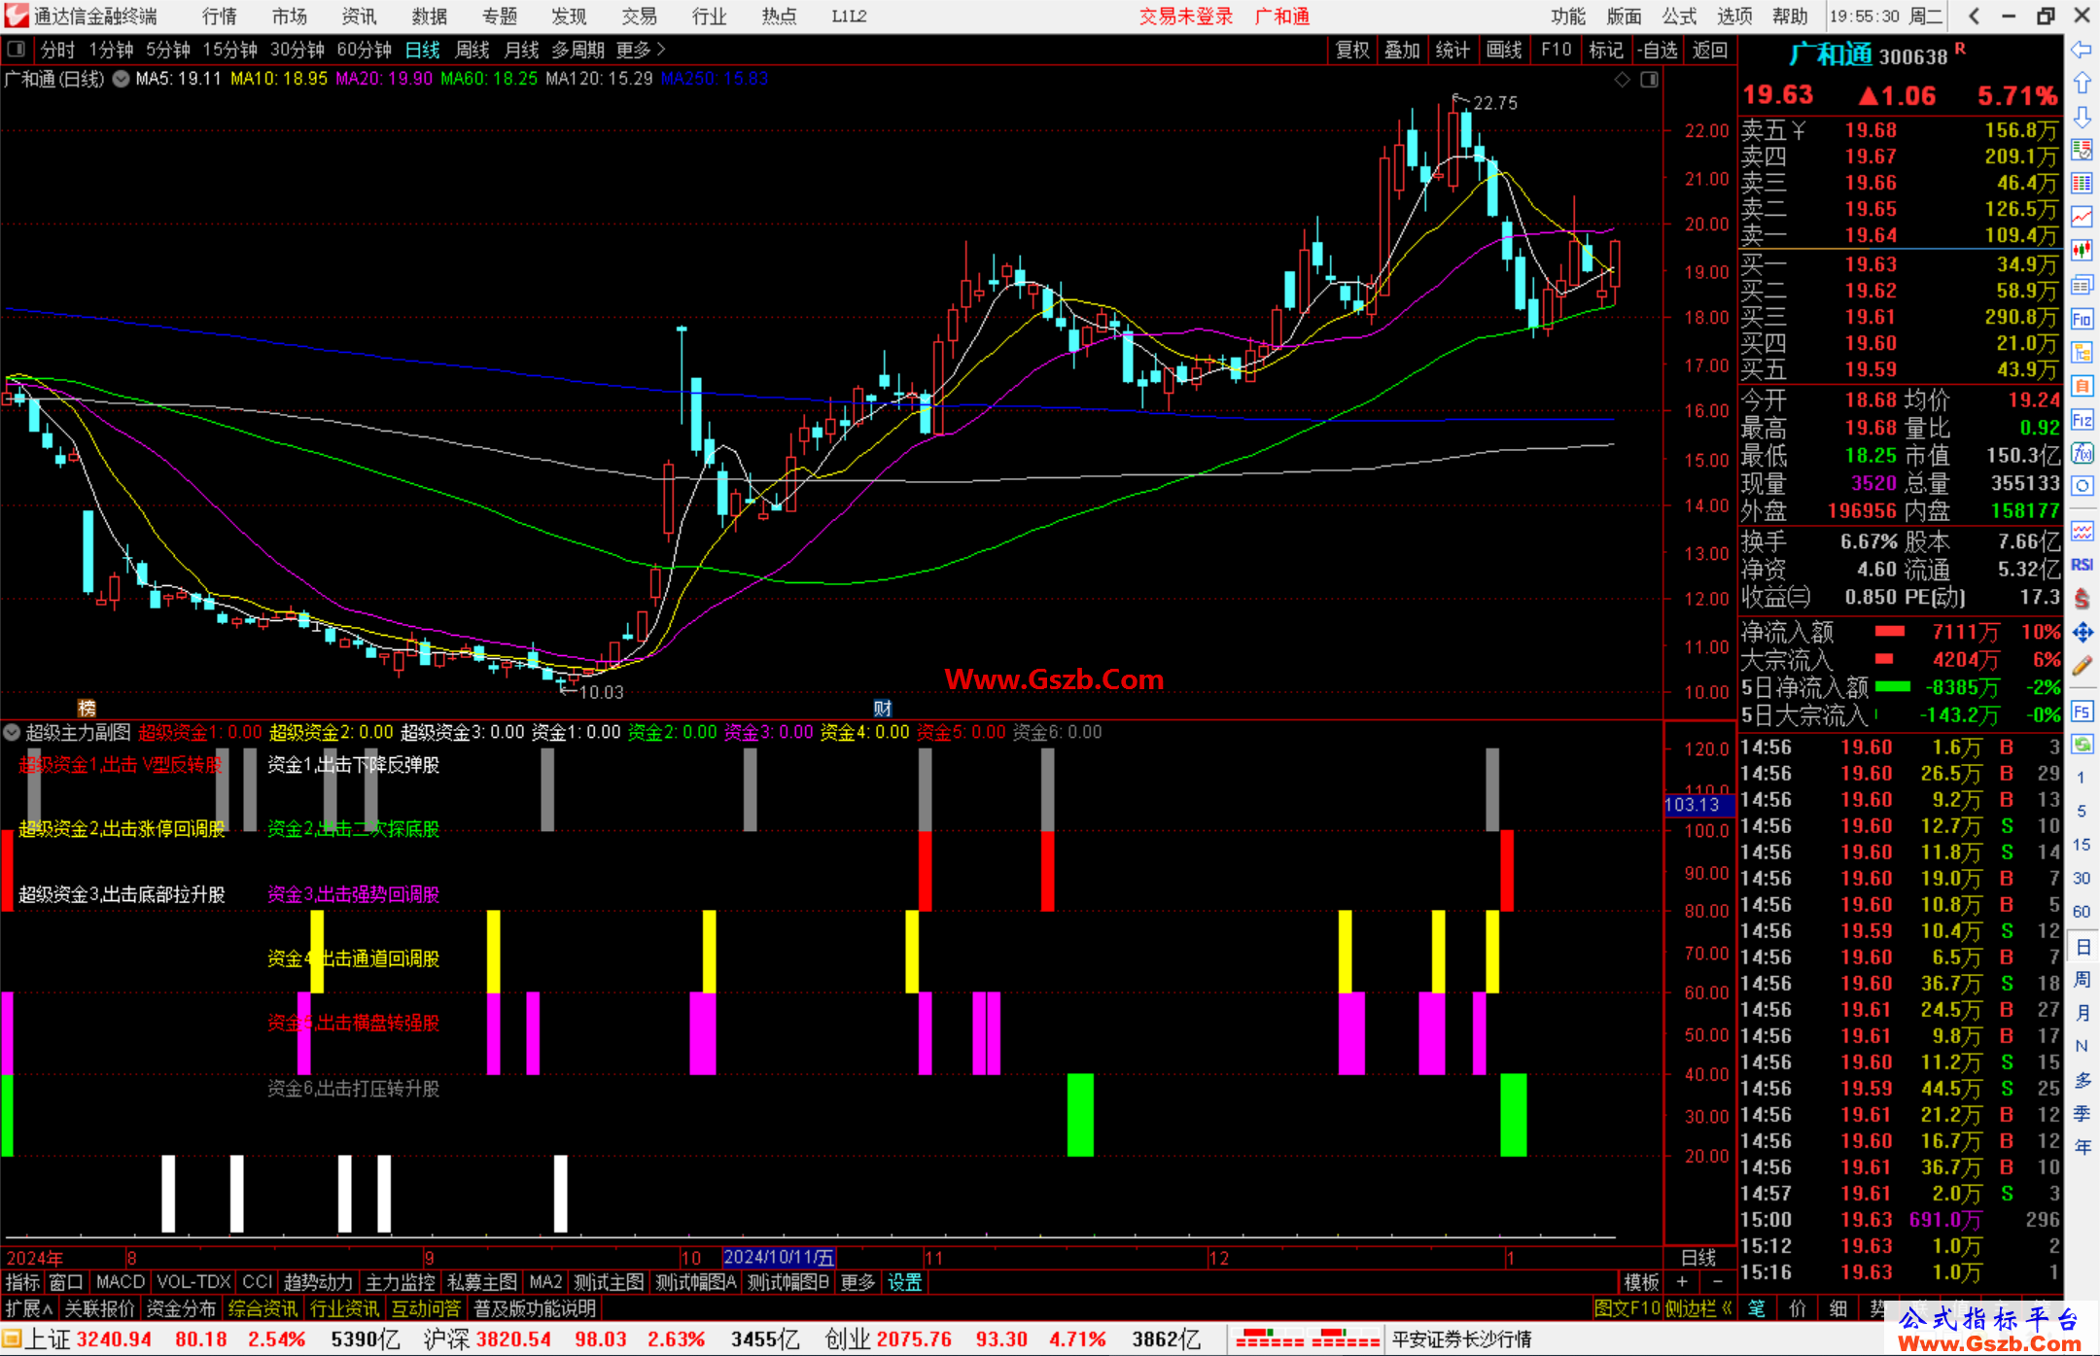Open the 模板 template menu
Image resolution: width=2100 pixels, height=1356 pixels.
[x=1641, y=1282]
